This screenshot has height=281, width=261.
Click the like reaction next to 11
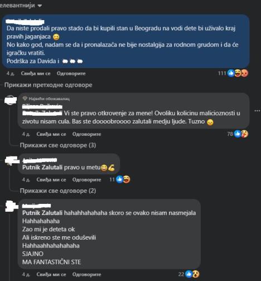[x=119, y=179]
